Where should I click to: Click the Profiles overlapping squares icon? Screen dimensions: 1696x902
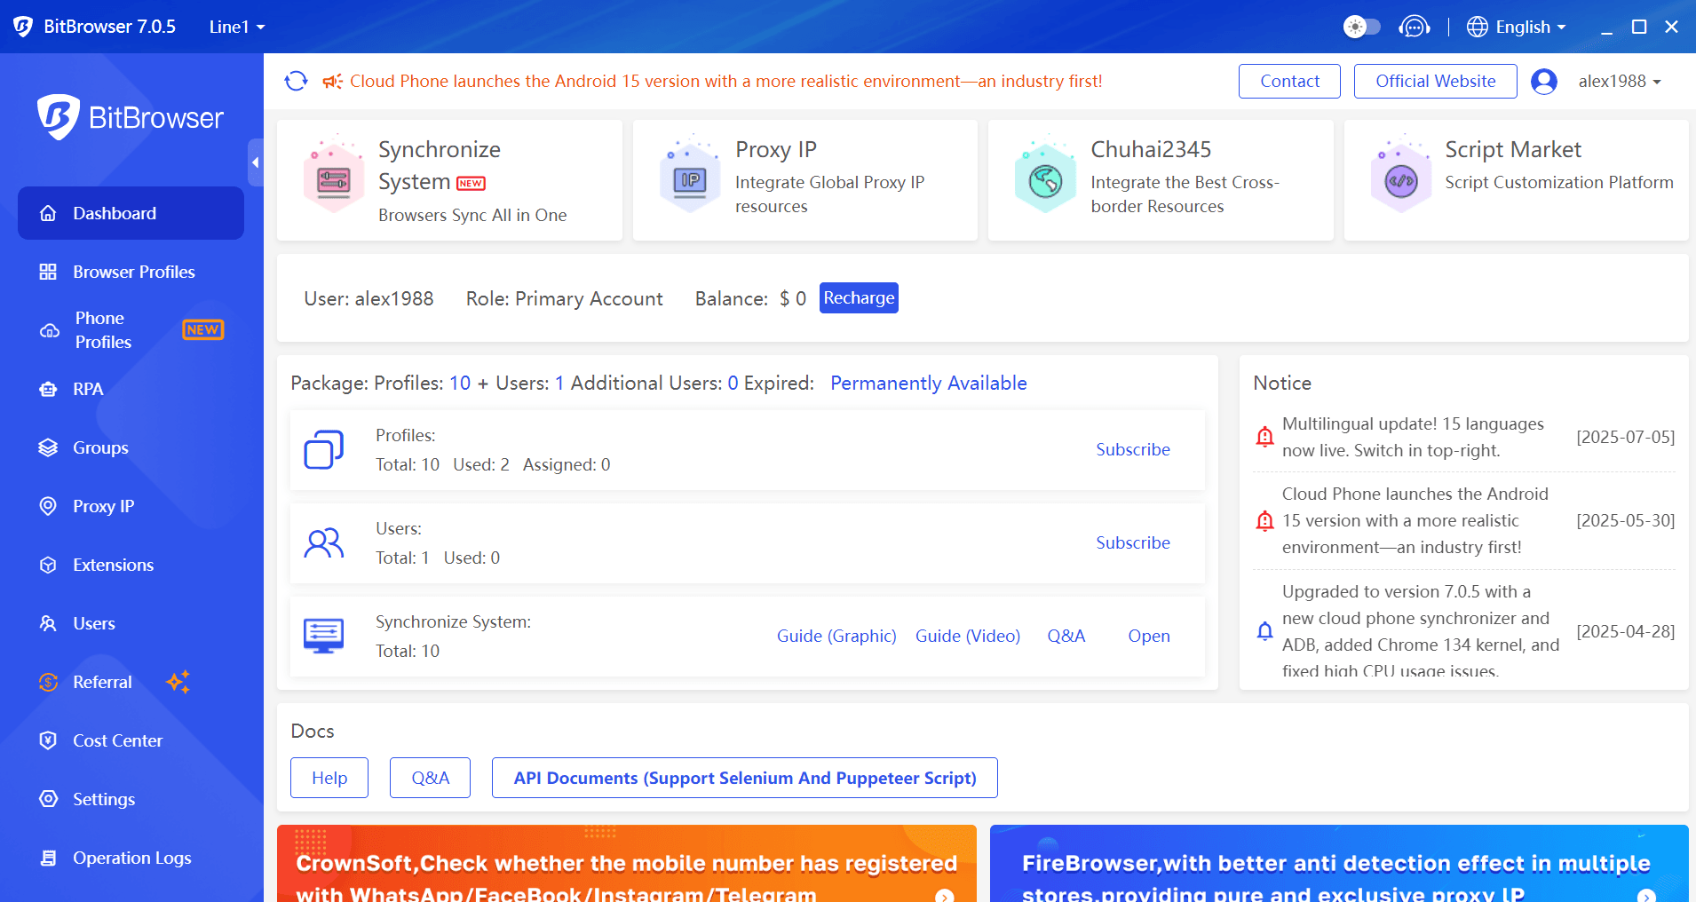coord(324,449)
